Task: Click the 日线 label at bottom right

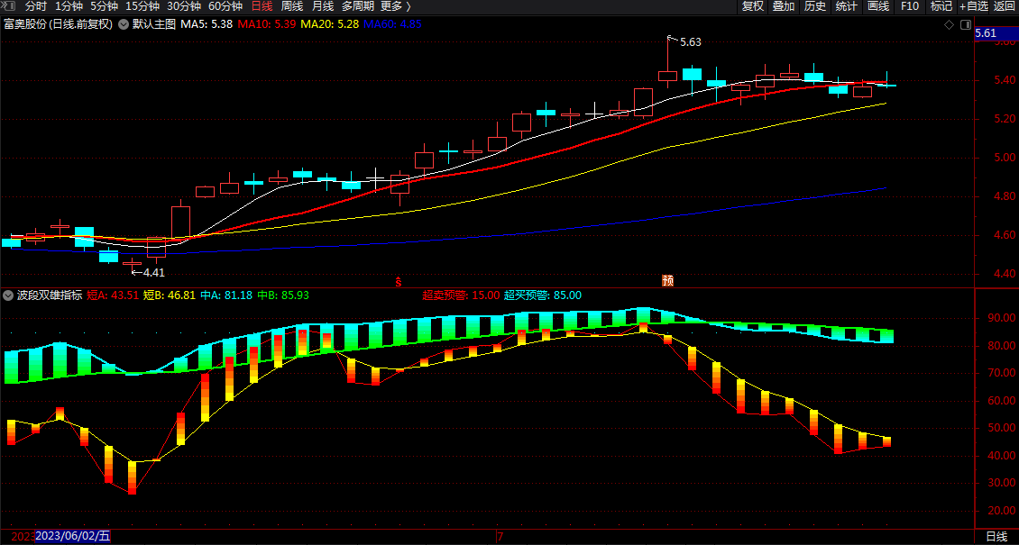Action: coord(996,537)
